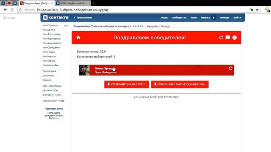
Task: Click the green shield extension icon
Action: click(267, 10)
